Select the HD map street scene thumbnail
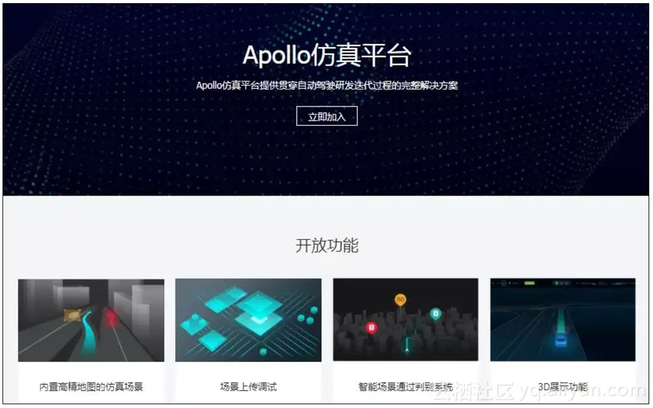This screenshot has width=653, height=408. pyautogui.click(x=91, y=320)
